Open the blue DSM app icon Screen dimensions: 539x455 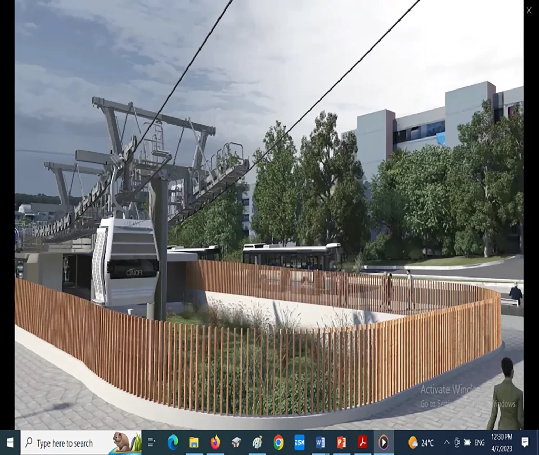(300, 442)
